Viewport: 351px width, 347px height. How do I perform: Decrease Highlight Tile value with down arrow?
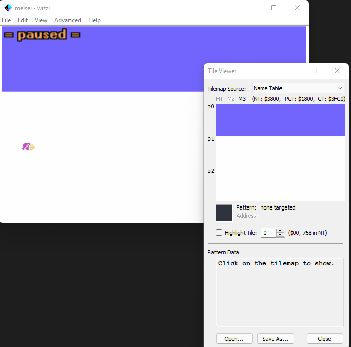coord(280,235)
